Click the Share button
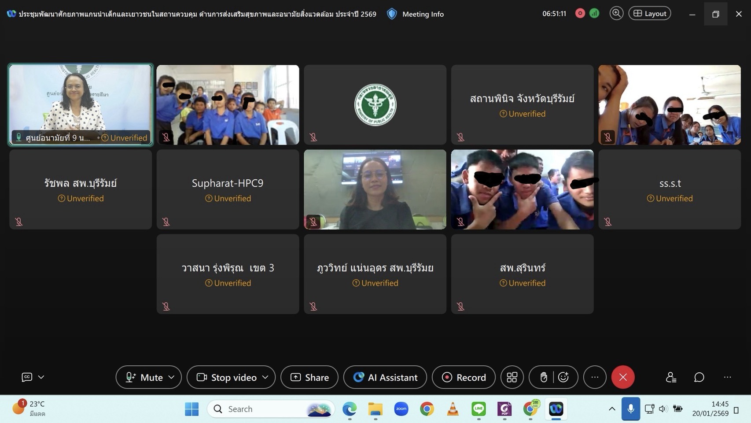The height and width of the screenshot is (423, 751). (x=309, y=377)
